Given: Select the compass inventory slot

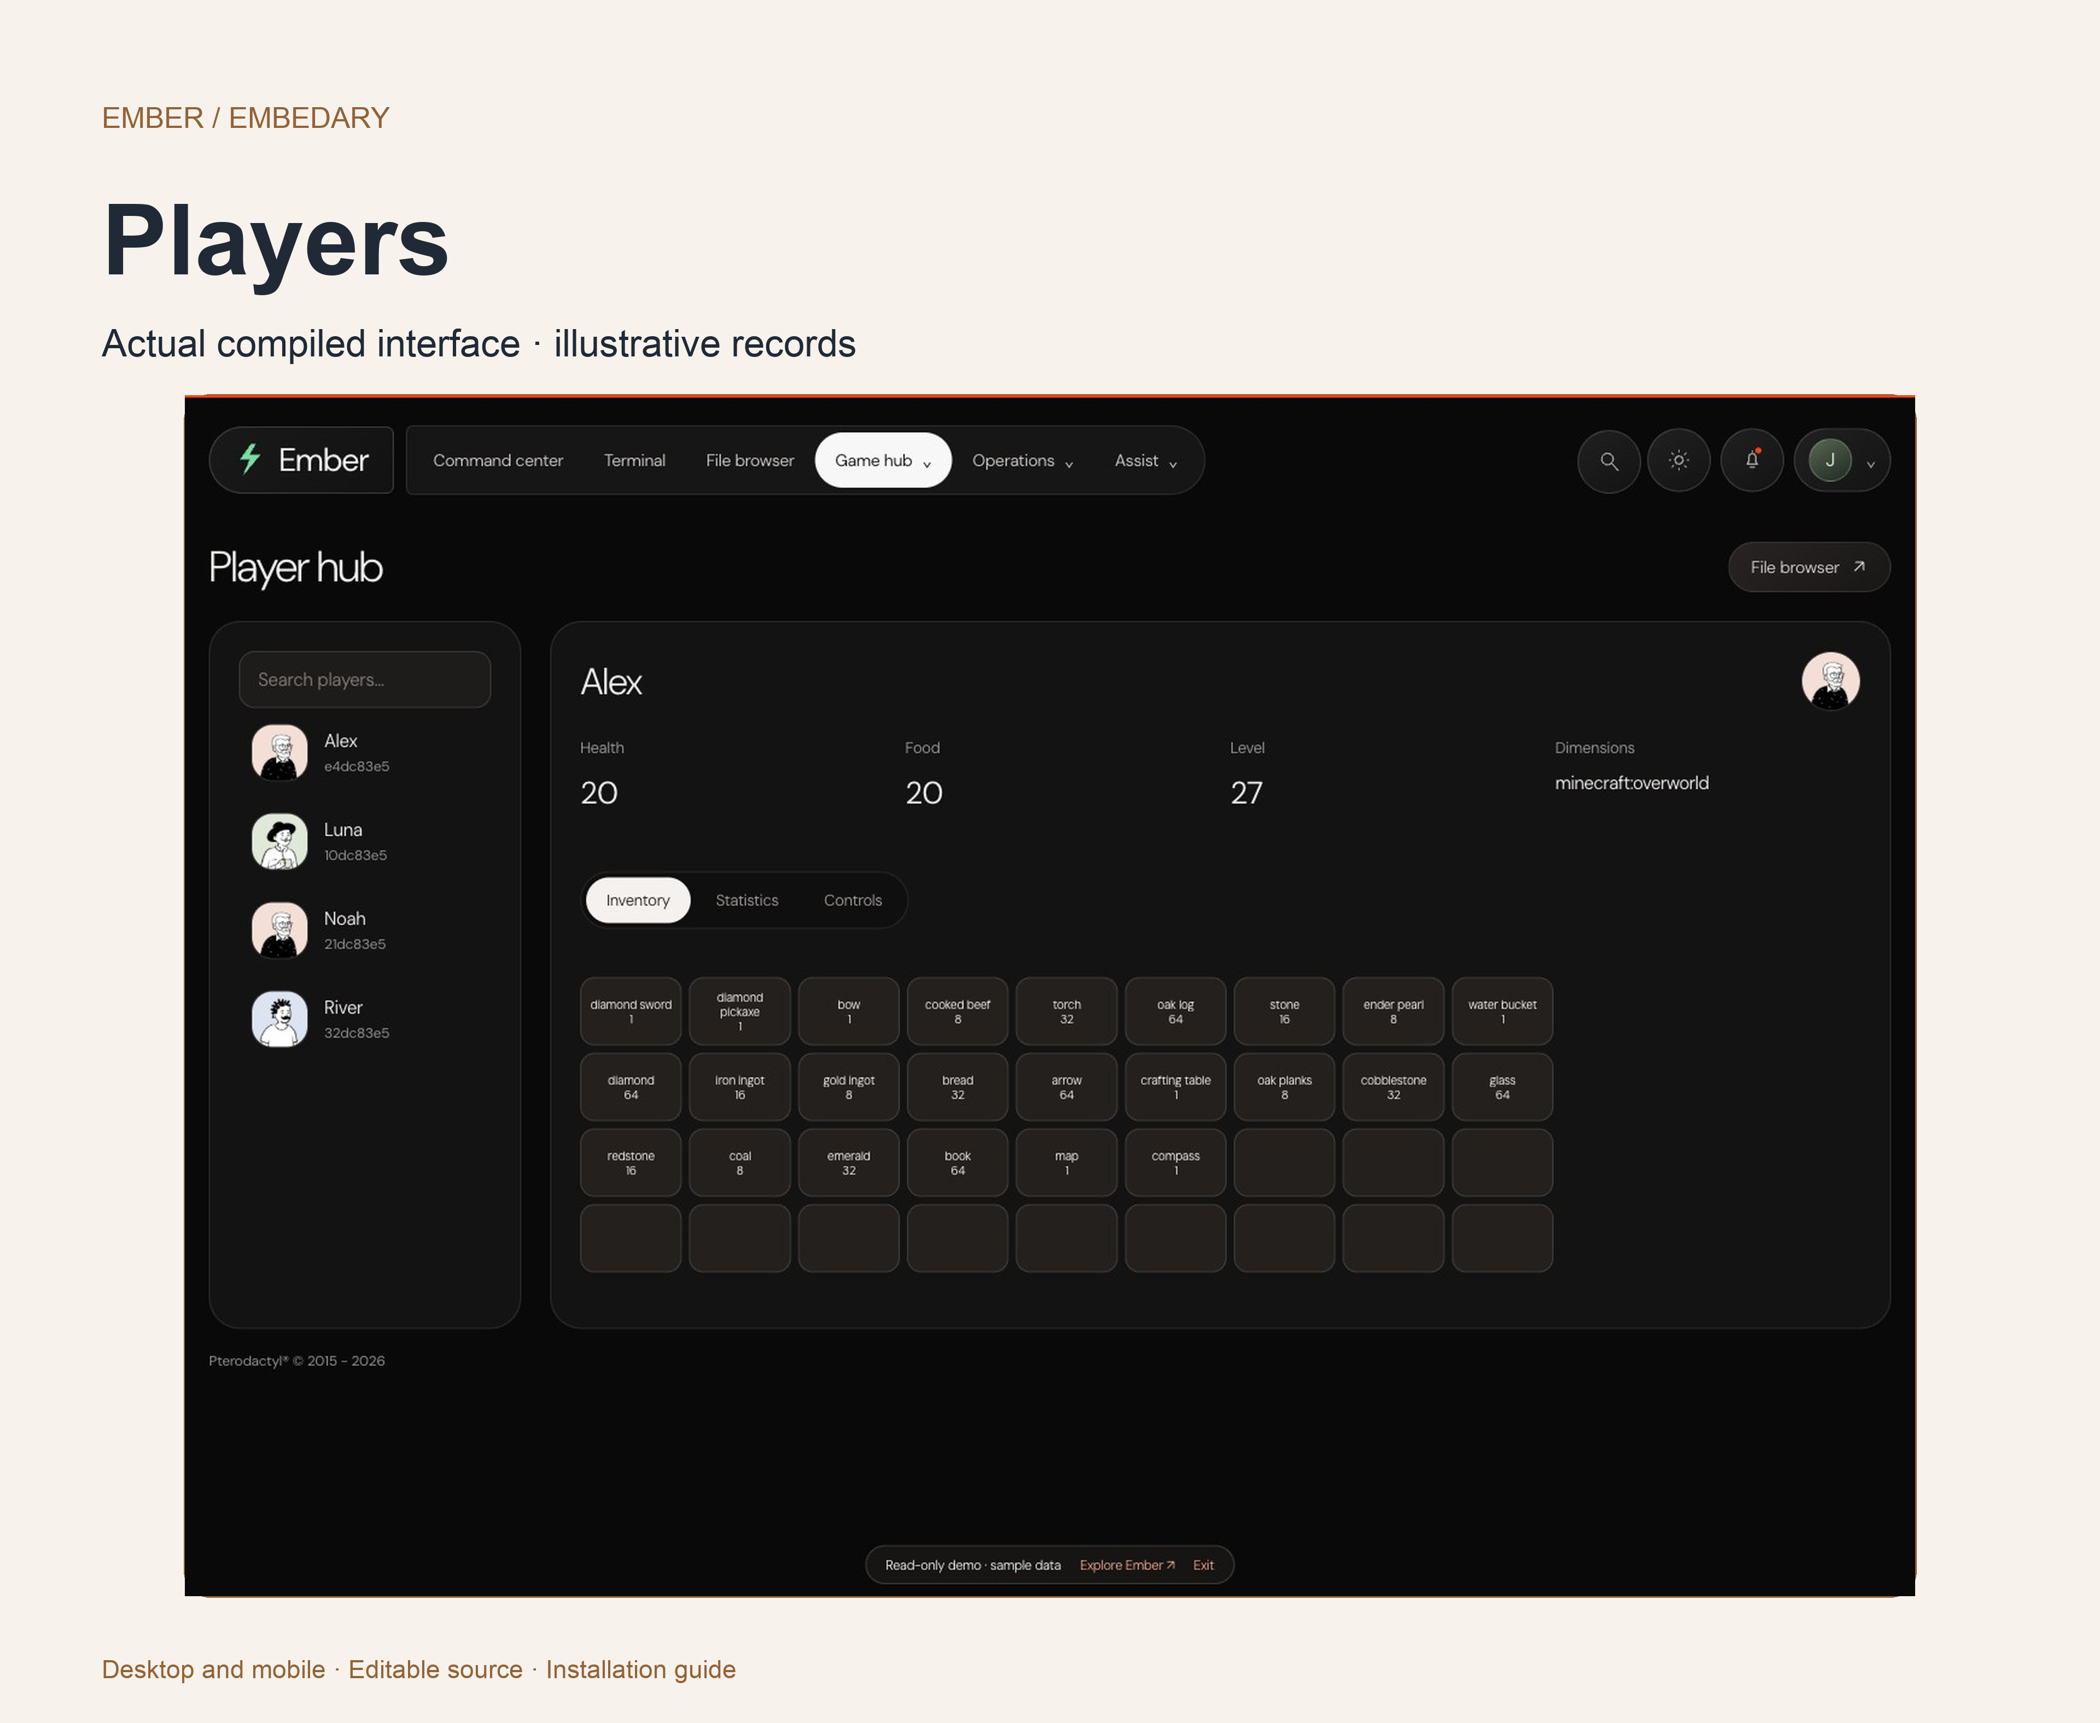Looking at the screenshot, I should [1176, 1162].
